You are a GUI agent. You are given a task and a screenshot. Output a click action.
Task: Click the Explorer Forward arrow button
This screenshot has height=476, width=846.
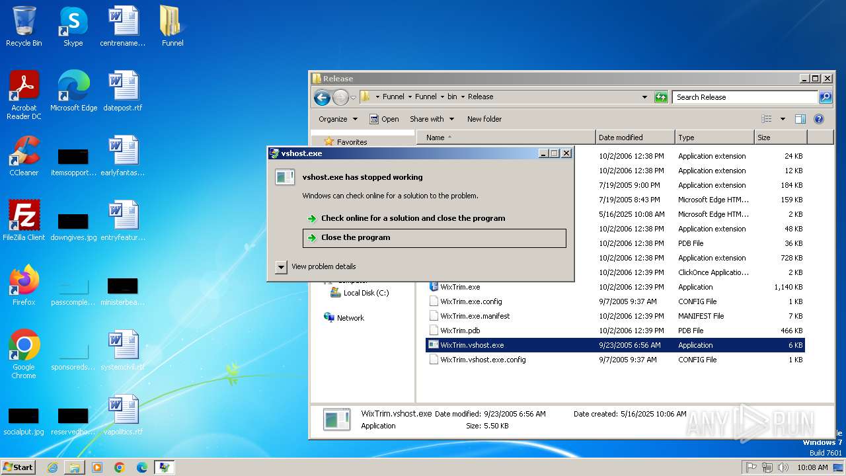click(x=340, y=97)
